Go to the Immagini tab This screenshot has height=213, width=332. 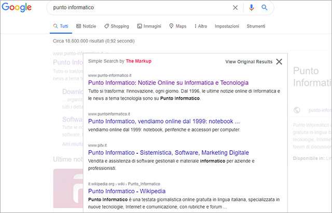pos(149,26)
